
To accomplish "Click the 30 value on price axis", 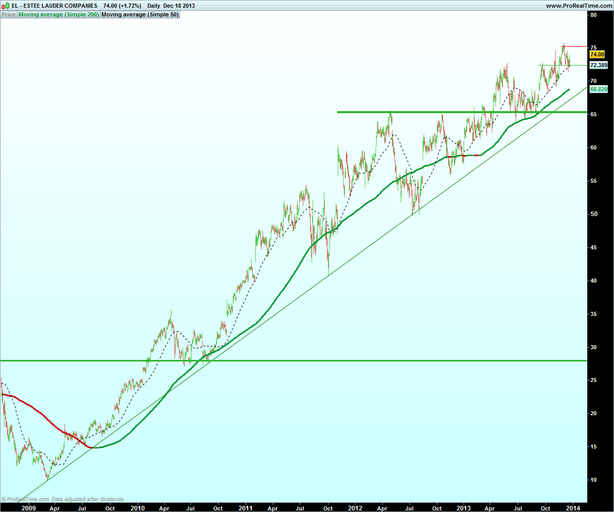I will coord(594,347).
